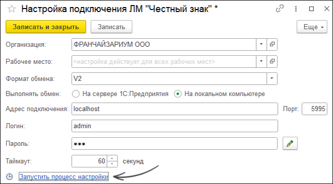Expand the Организация dropdown list
Viewport: 333px width, 184px height.
(x=261, y=44)
